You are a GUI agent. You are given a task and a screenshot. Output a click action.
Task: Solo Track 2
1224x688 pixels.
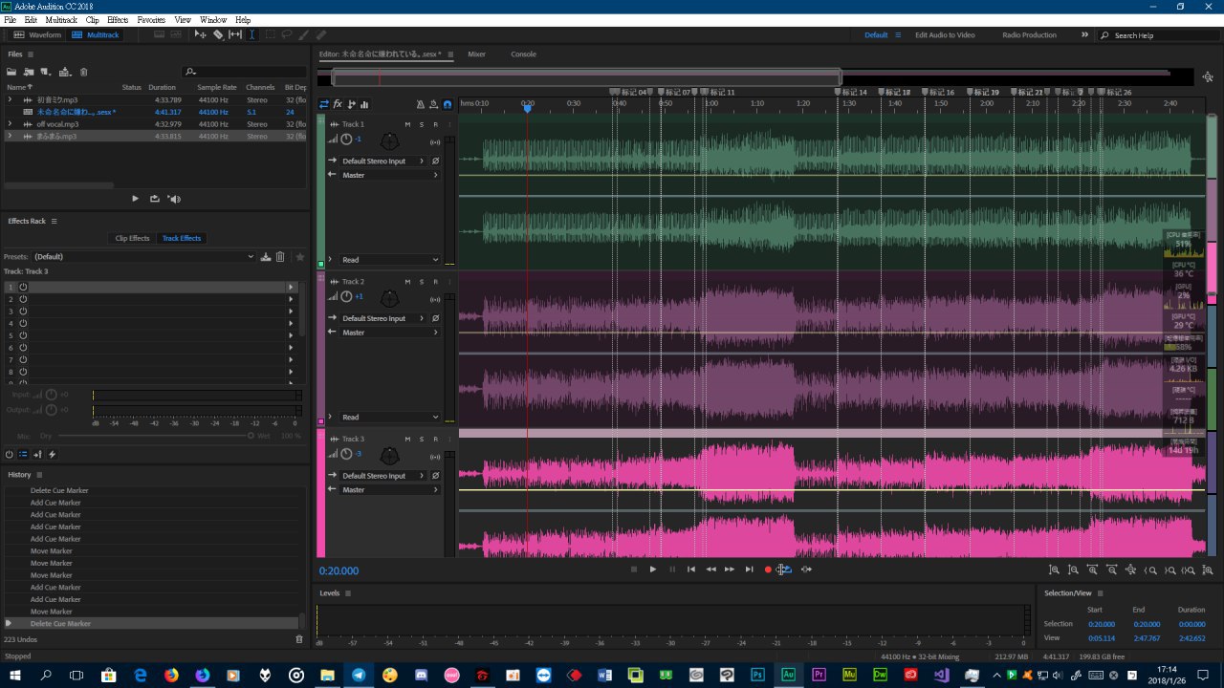pyautogui.click(x=421, y=282)
